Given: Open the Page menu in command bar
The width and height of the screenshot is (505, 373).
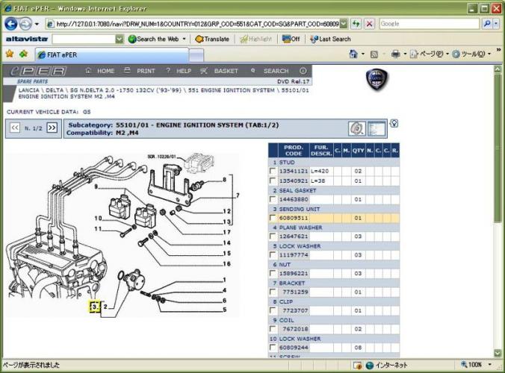Looking at the screenshot, I should 430,54.
